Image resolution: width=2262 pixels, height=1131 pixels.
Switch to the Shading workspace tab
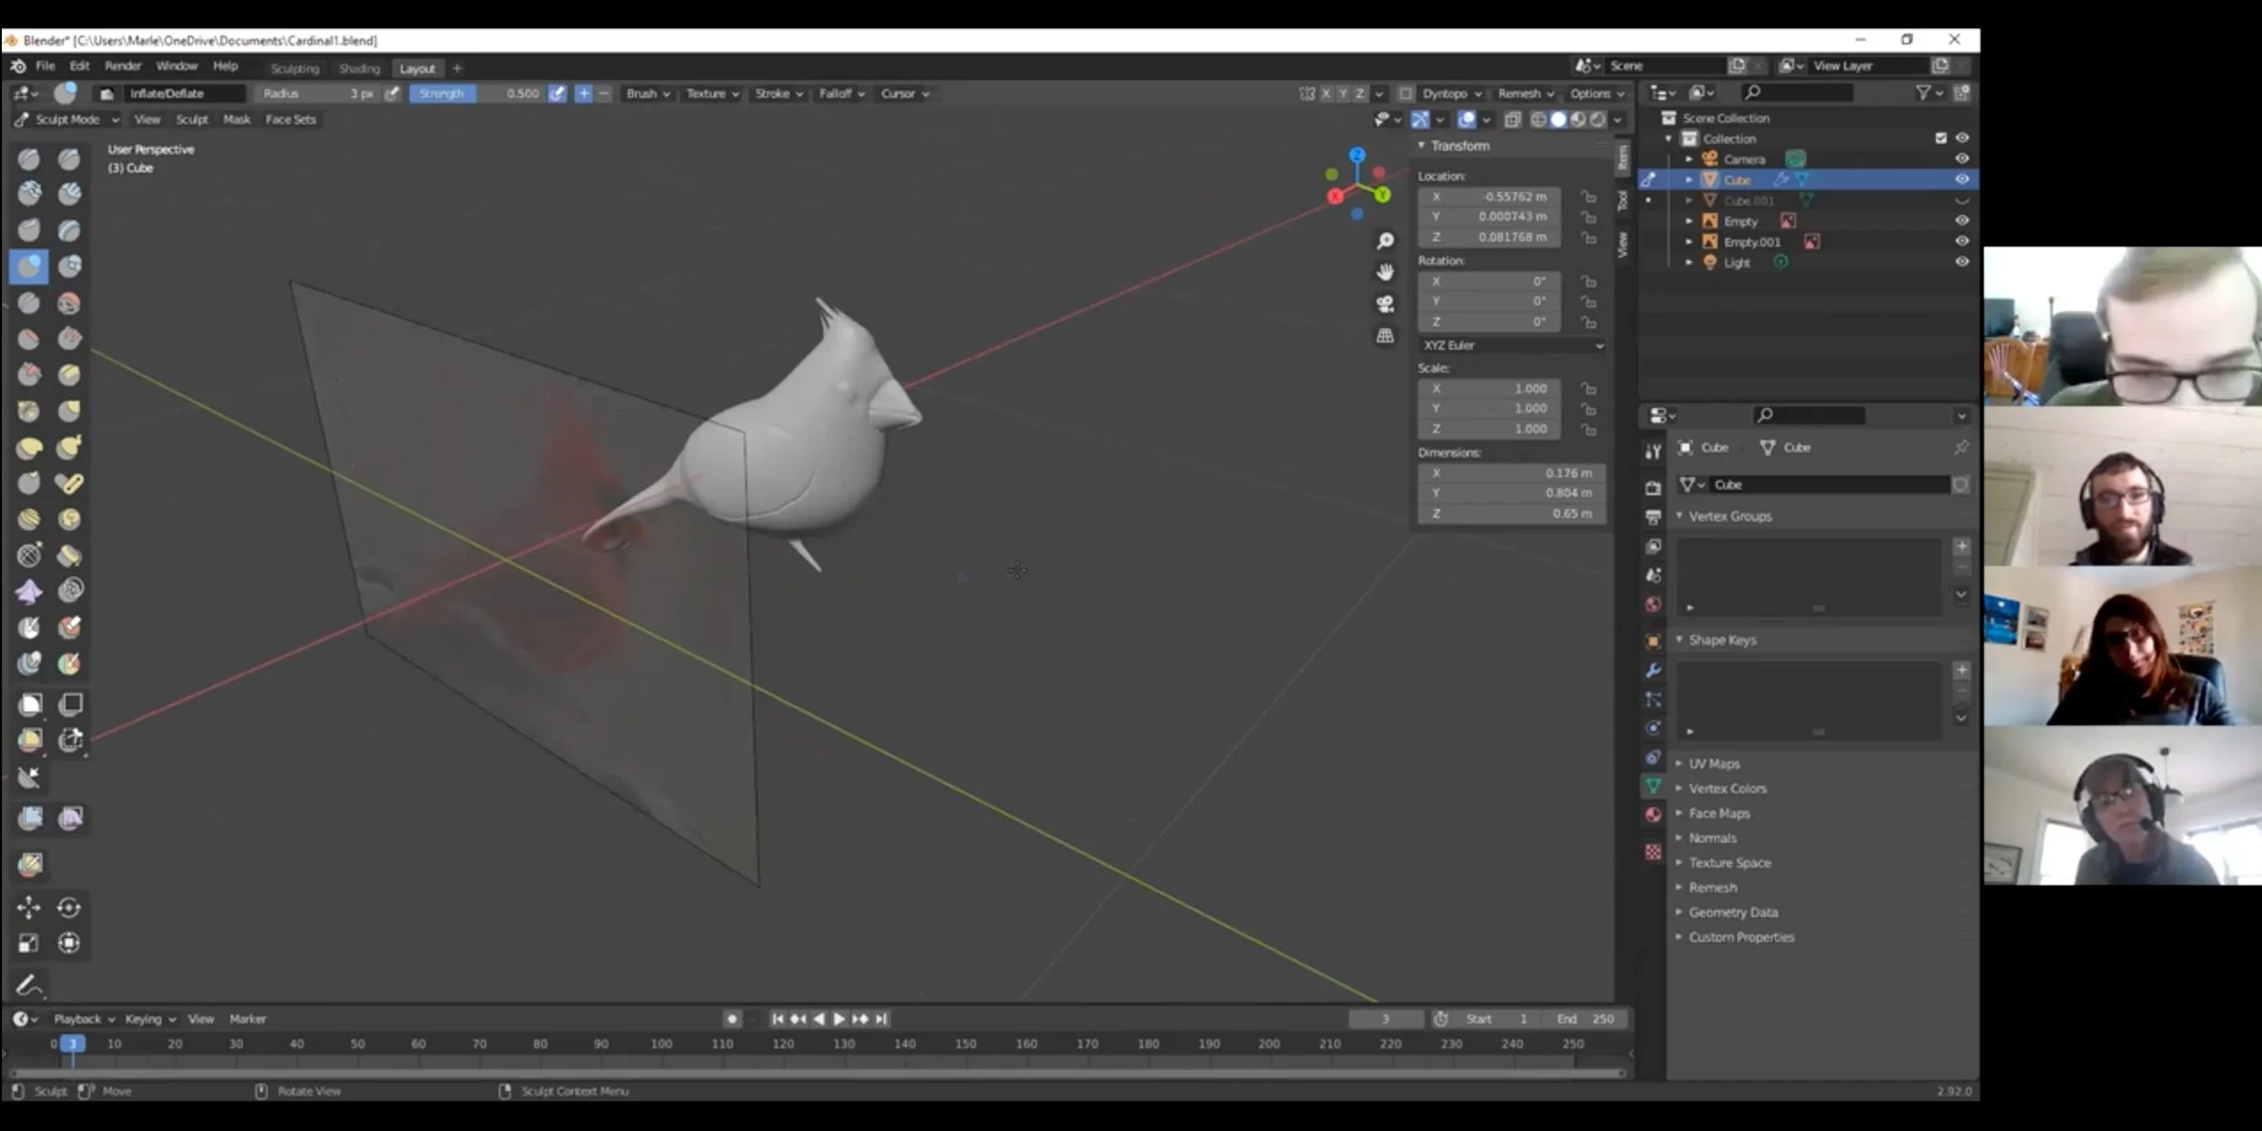click(x=359, y=68)
